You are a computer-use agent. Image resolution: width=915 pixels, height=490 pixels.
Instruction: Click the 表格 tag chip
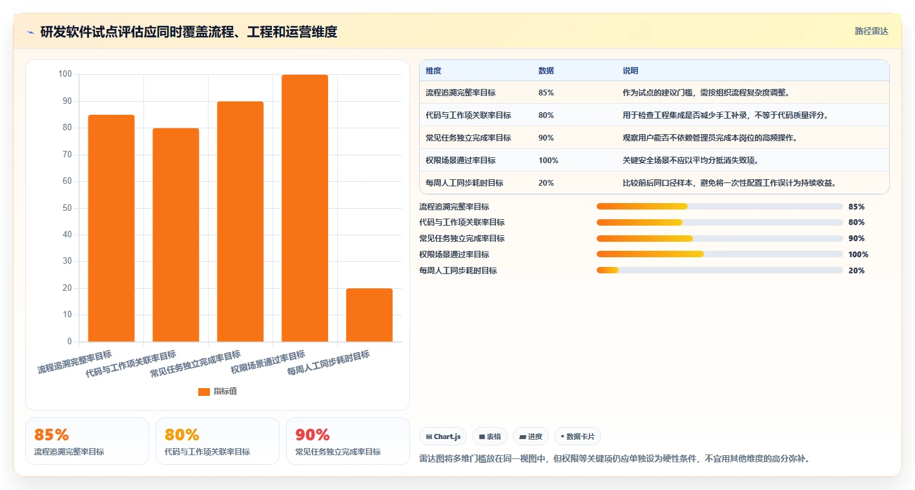pyautogui.click(x=490, y=436)
